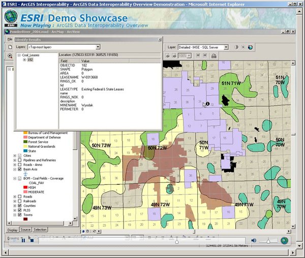Click the W-0313668 lease name value
Image resolution: width=305 pixels, height=258 pixels.
pos(89,77)
